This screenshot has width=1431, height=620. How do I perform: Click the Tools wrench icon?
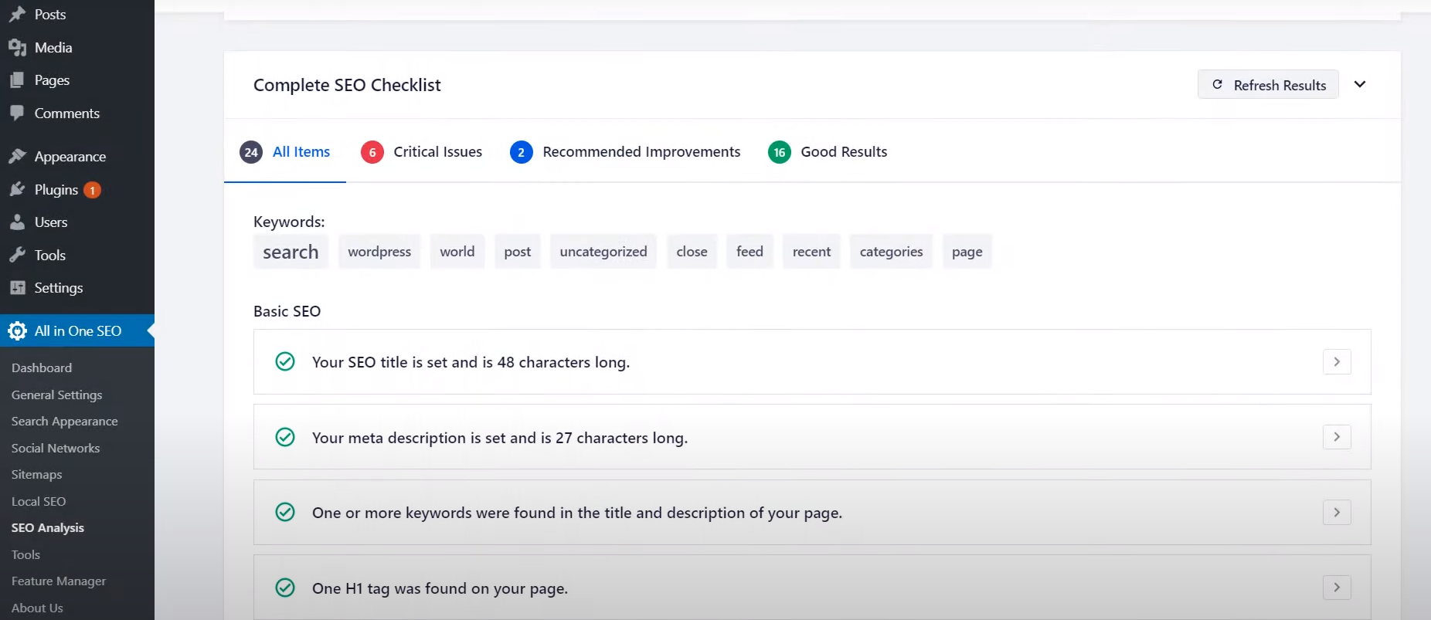point(17,256)
